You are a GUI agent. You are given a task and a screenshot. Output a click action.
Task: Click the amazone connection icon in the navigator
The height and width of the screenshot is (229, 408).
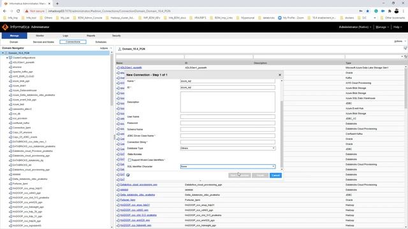pyautogui.click(x=10, y=67)
